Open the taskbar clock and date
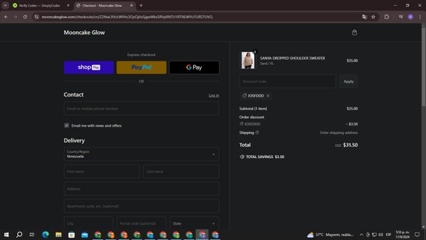 point(402,235)
